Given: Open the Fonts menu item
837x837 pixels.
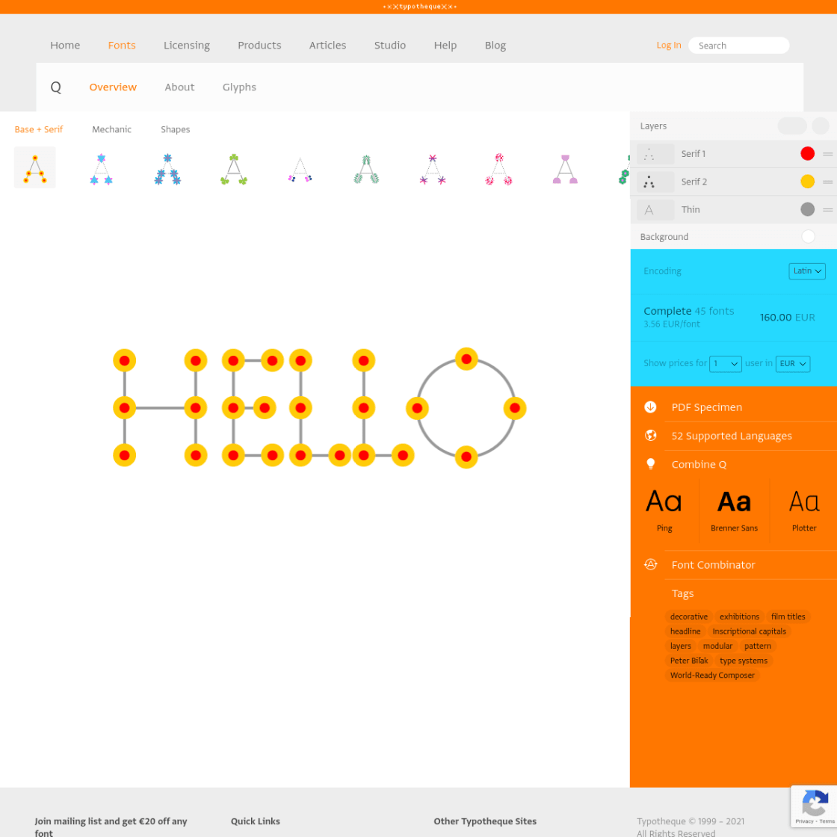Looking at the screenshot, I should (x=122, y=46).
